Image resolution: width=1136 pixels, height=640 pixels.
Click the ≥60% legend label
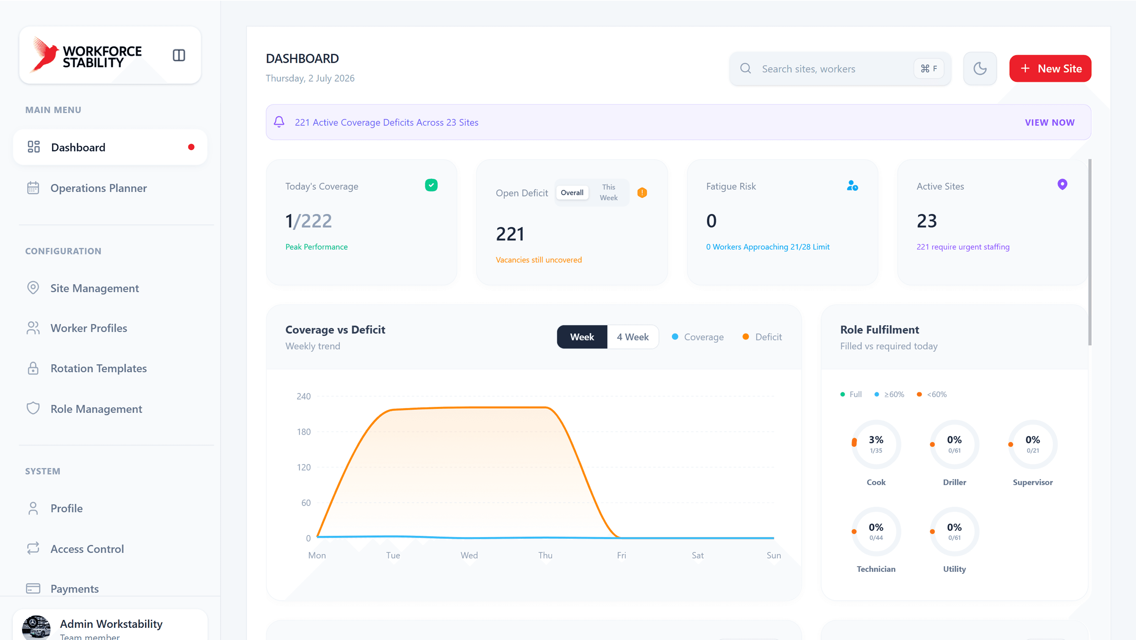tap(889, 394)
